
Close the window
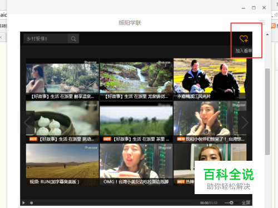coord(264,8)
